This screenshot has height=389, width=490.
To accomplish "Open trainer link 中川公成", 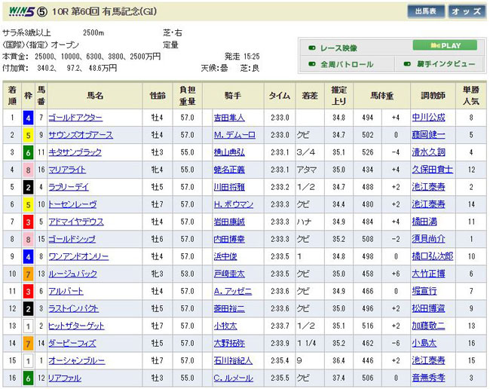I will tap(428, 118).
